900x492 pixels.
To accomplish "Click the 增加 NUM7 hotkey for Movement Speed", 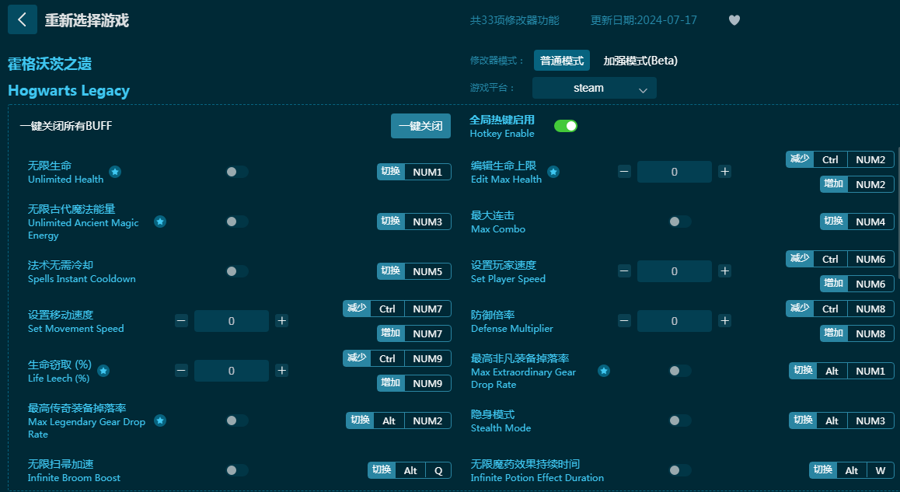I will click(413, 333).
